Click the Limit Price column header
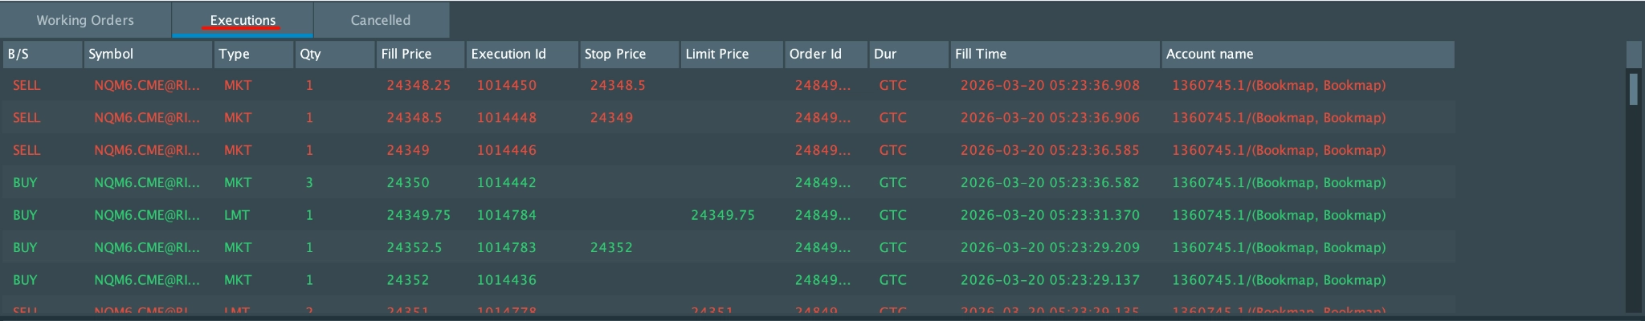 (x=731, y=55)
